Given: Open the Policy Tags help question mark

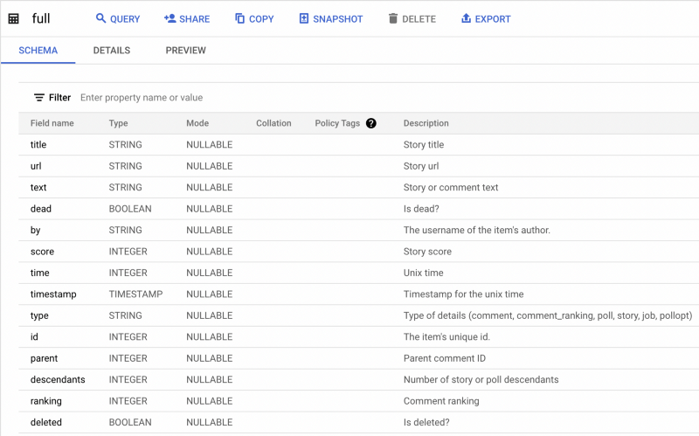Looking at the screenshot, I should click(x=370, y=123).
